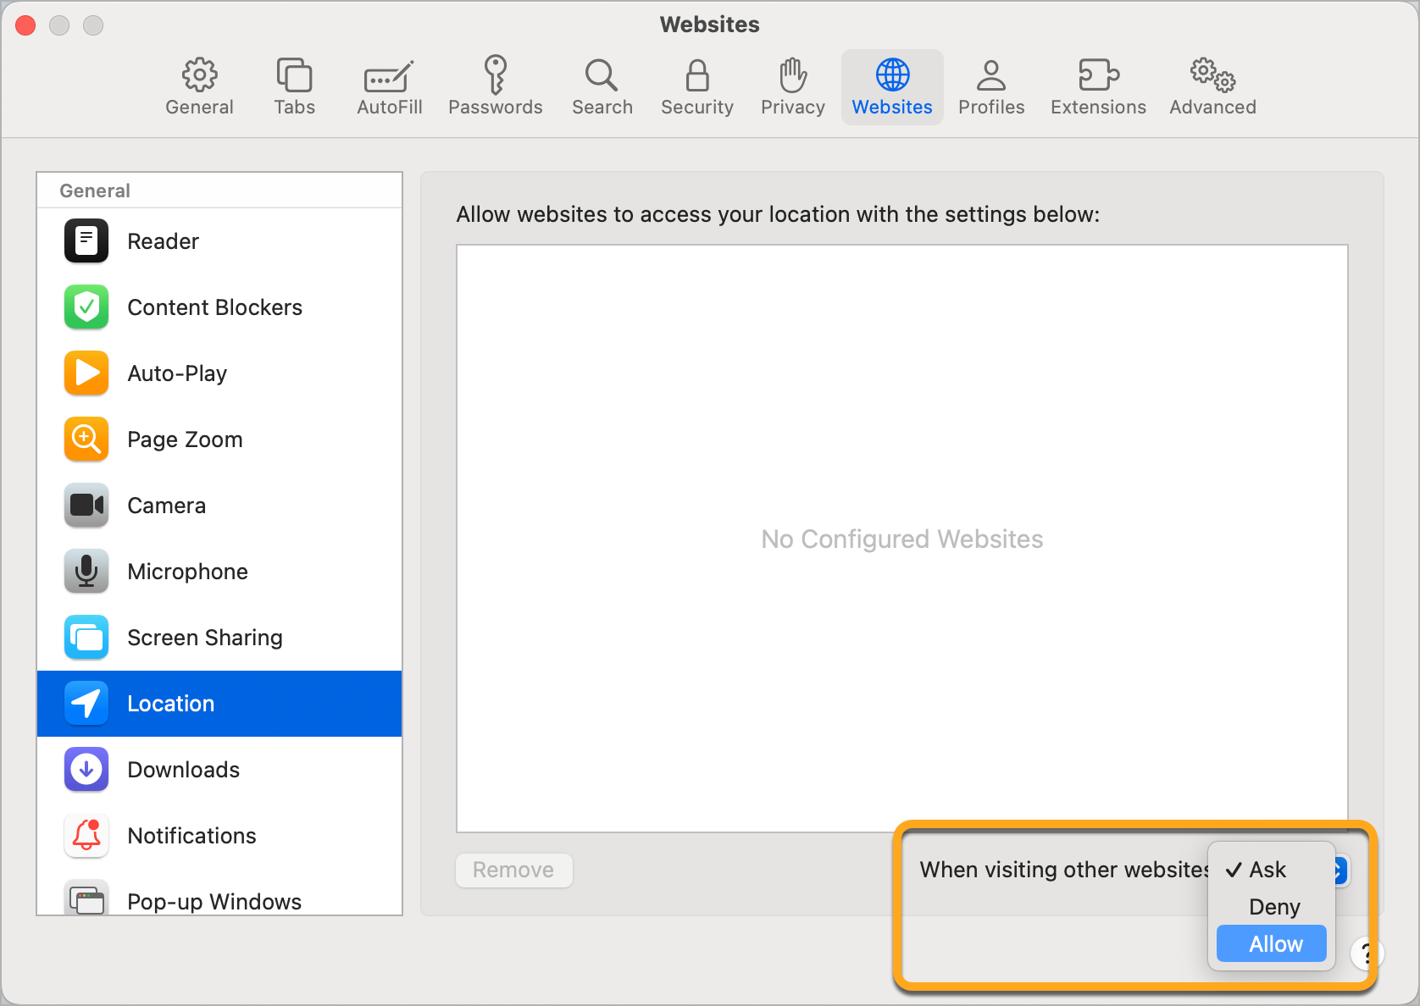Choose Ask in the popup menu

pyautogui.click(x=1271, y=870)
